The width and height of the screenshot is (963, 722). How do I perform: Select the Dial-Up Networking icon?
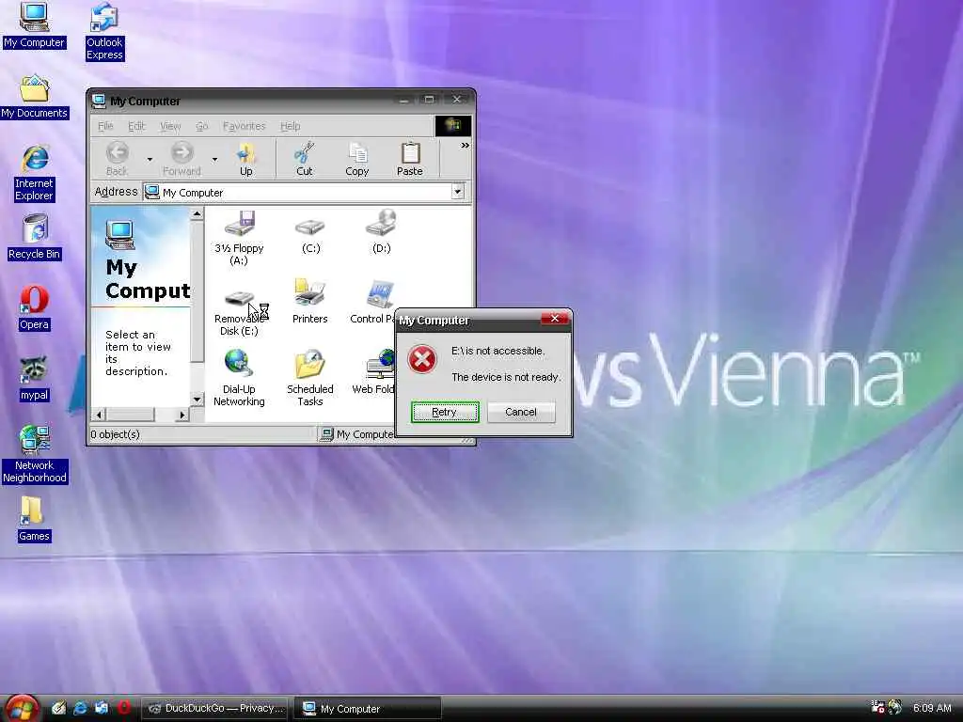(239, 378)
